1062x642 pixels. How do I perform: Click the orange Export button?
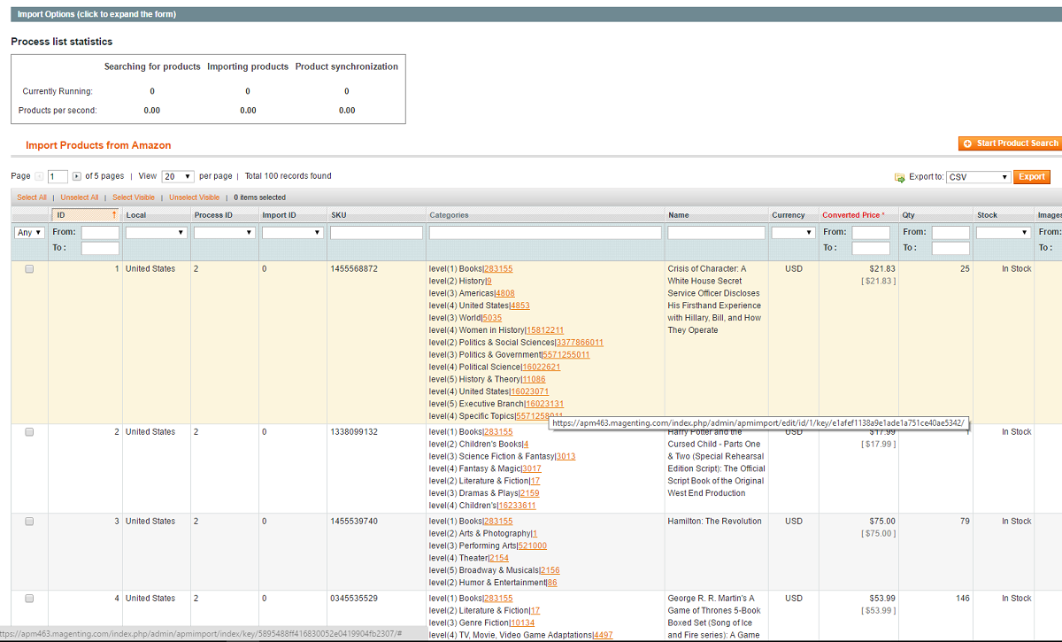[x=1032, y=177]
